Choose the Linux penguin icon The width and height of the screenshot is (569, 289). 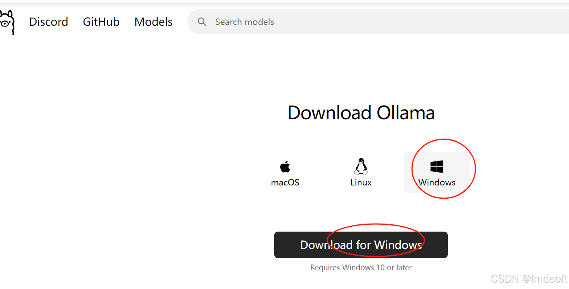(x=361, y=166)
